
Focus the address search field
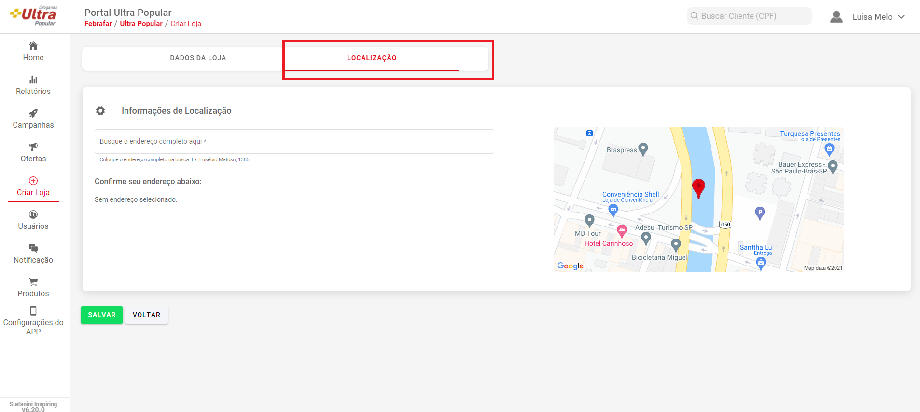click(x=294, y=141)
